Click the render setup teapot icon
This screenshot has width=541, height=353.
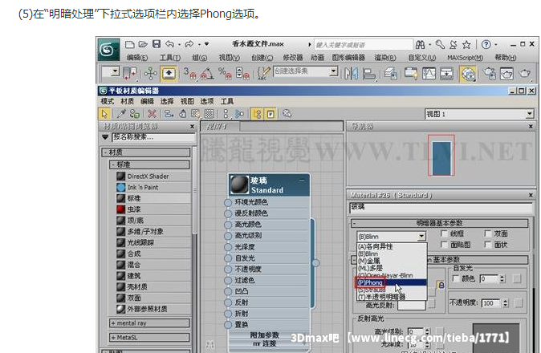[x=489, y=74]
